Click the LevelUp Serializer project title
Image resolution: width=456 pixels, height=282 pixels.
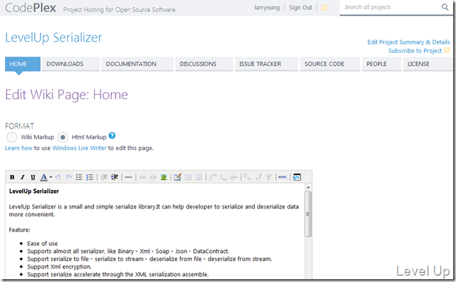54,37
